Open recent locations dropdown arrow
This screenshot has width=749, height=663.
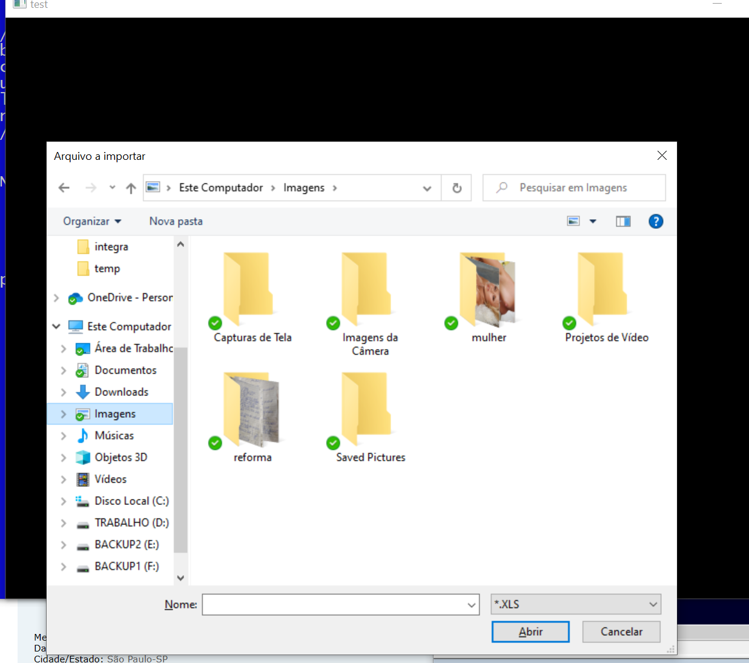112,188
